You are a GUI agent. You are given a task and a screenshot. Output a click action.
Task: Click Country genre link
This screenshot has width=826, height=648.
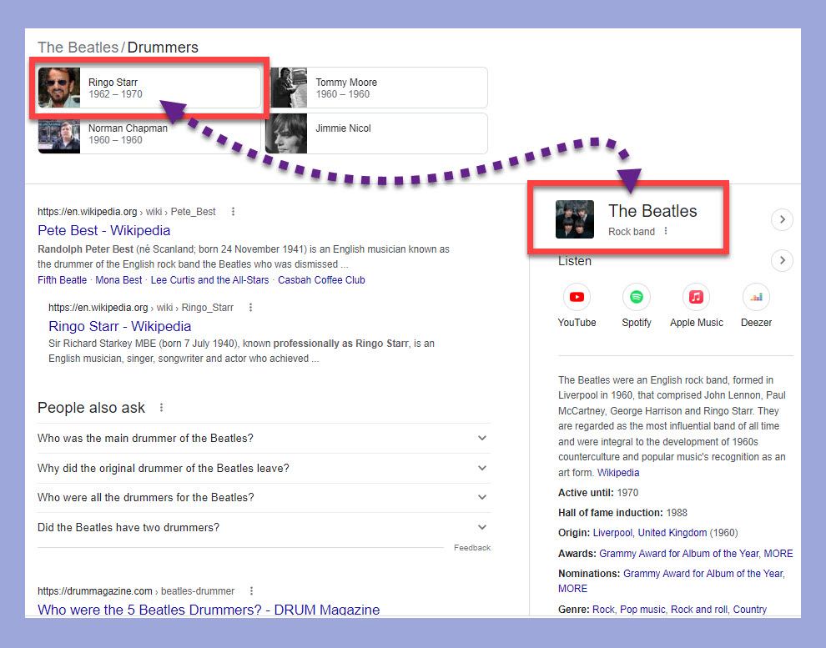[749, 610]
